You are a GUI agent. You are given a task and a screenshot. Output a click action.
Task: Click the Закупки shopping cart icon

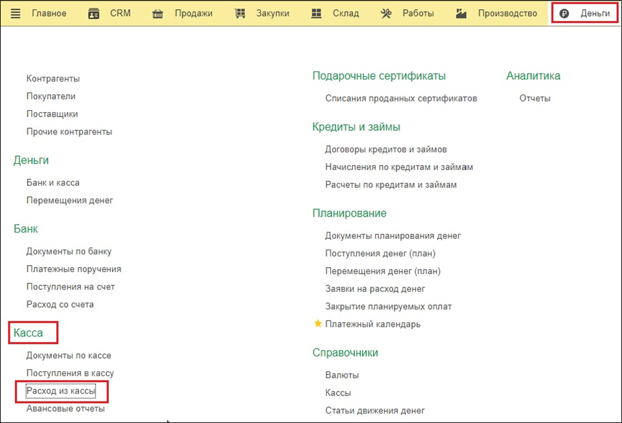tap(240, 13)
